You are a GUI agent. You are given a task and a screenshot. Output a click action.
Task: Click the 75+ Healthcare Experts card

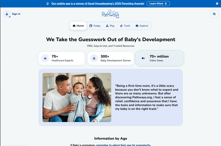coord(62,58)
